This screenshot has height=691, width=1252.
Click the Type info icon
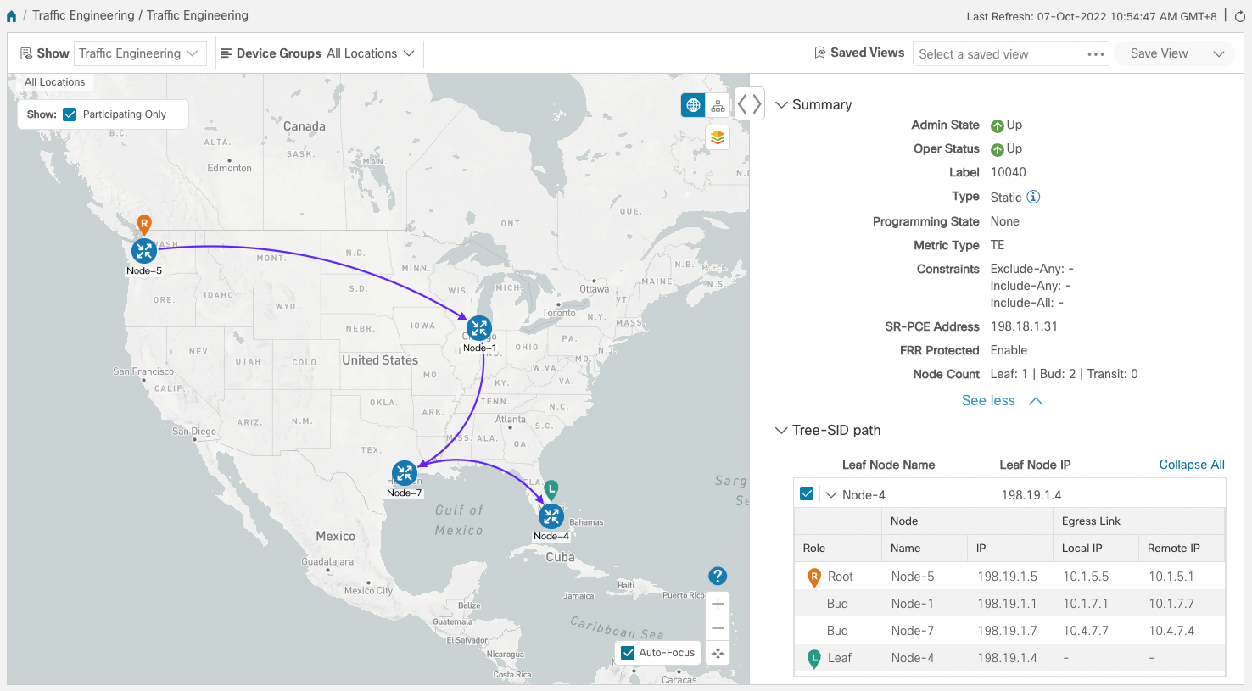1033,197
